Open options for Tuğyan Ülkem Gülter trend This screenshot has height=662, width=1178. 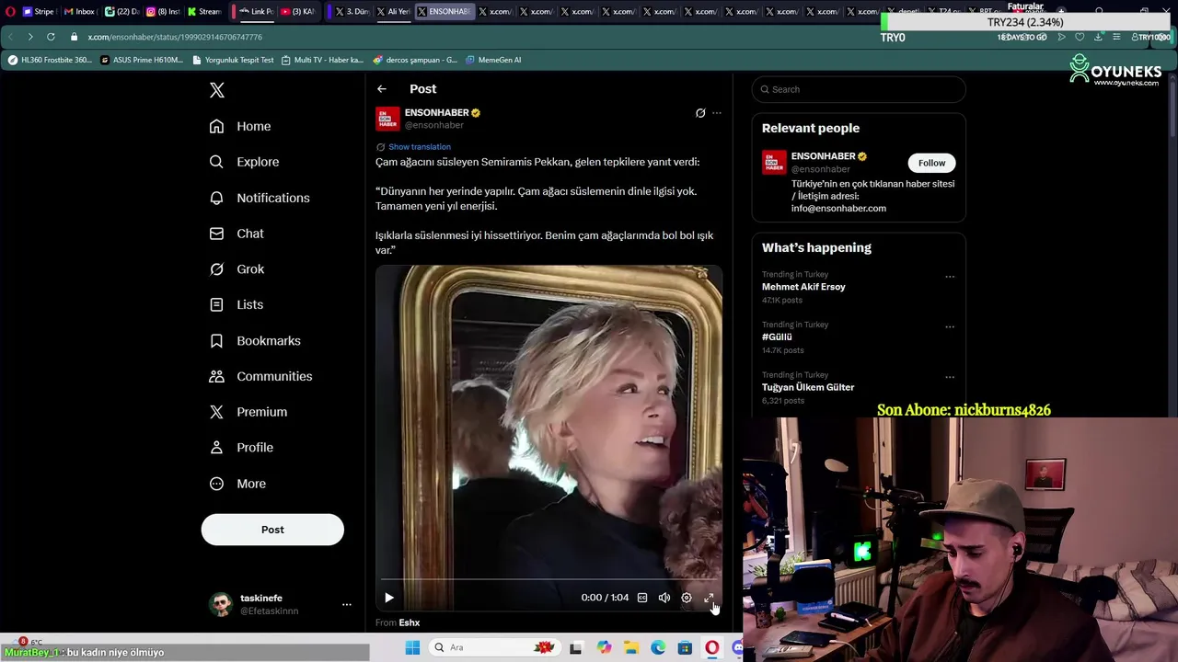click(950, 377)
